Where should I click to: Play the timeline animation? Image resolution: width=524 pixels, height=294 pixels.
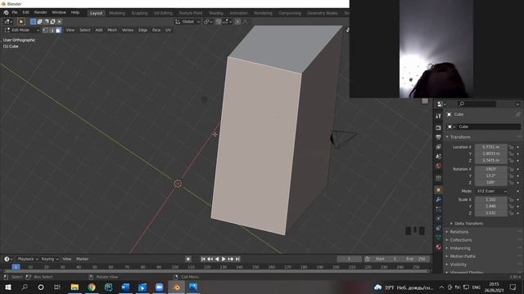coord(224,259)
